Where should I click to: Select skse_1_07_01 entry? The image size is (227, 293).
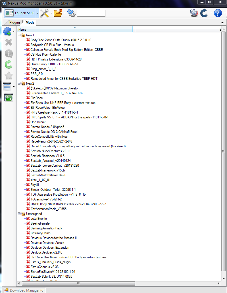point(40,180)
